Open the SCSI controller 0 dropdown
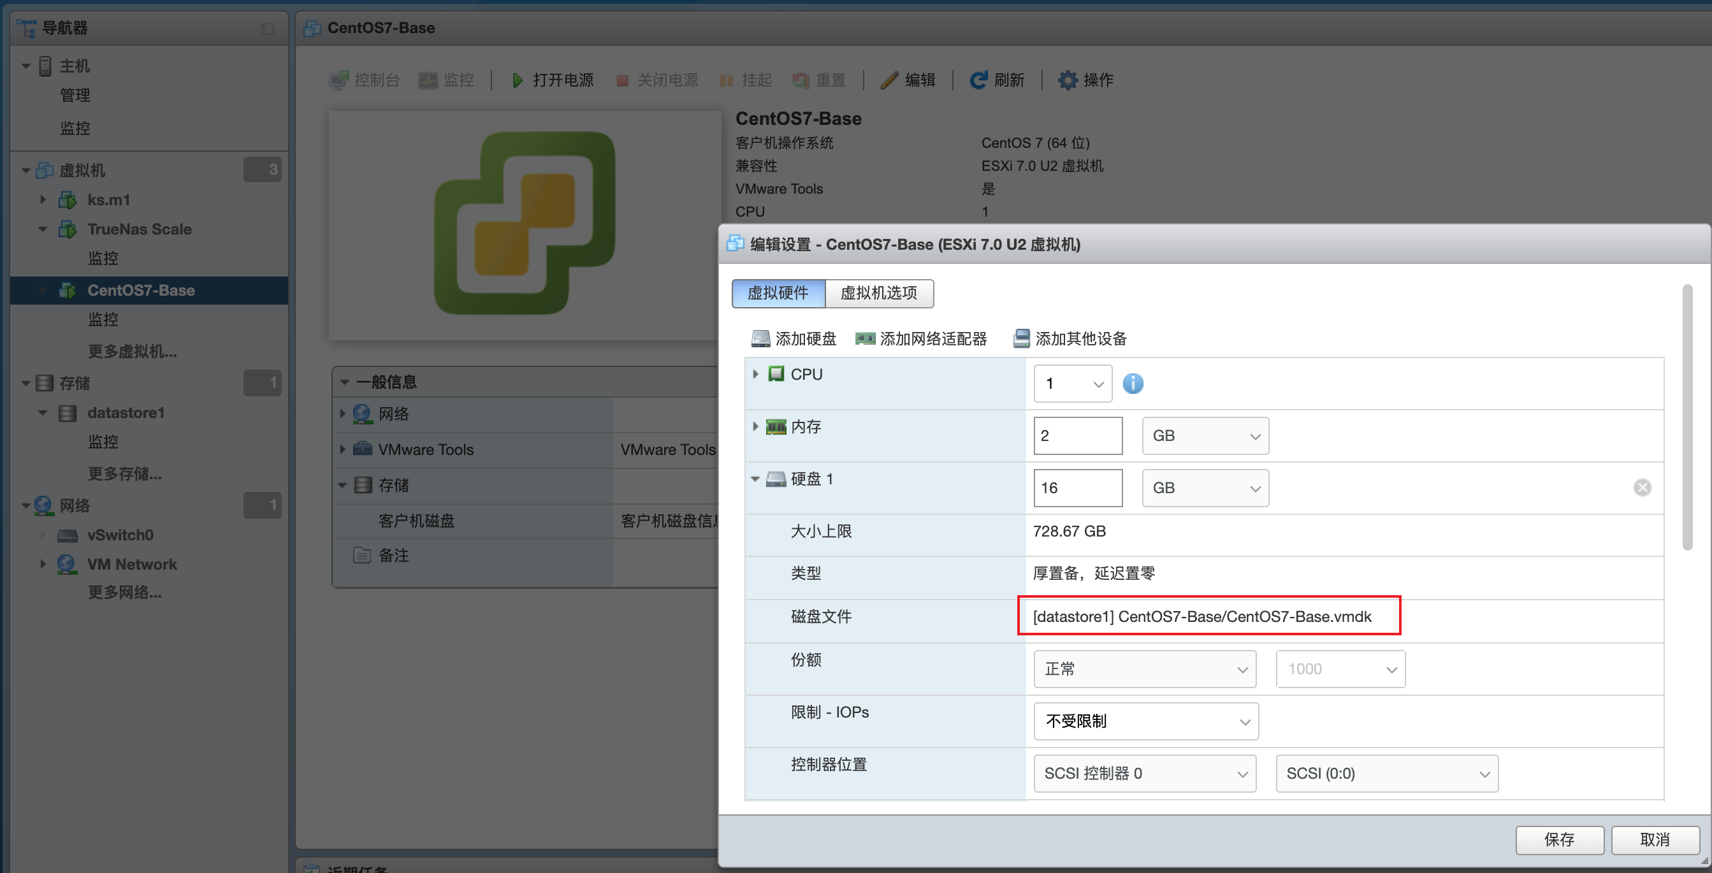The height and width of the screenshot is (873, 1712). coord(1145,774)
